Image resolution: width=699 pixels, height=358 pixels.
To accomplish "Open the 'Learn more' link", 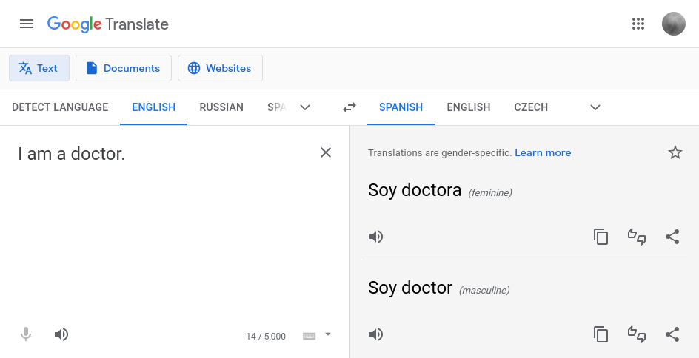I will point(543,152).
